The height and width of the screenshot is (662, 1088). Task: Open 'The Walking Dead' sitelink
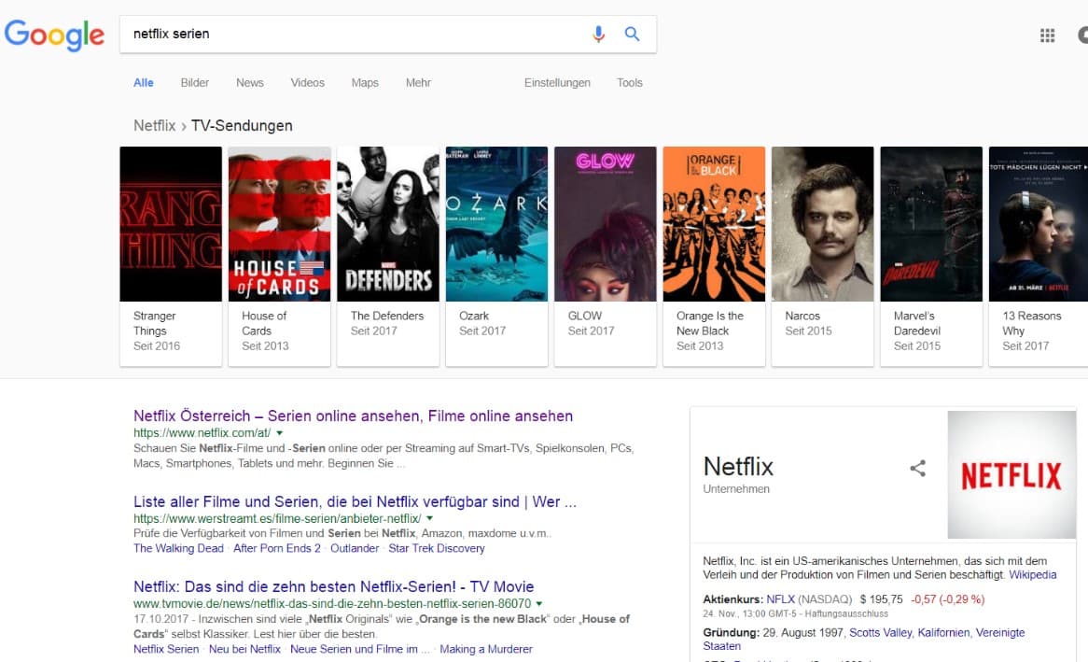click(178, 548)
